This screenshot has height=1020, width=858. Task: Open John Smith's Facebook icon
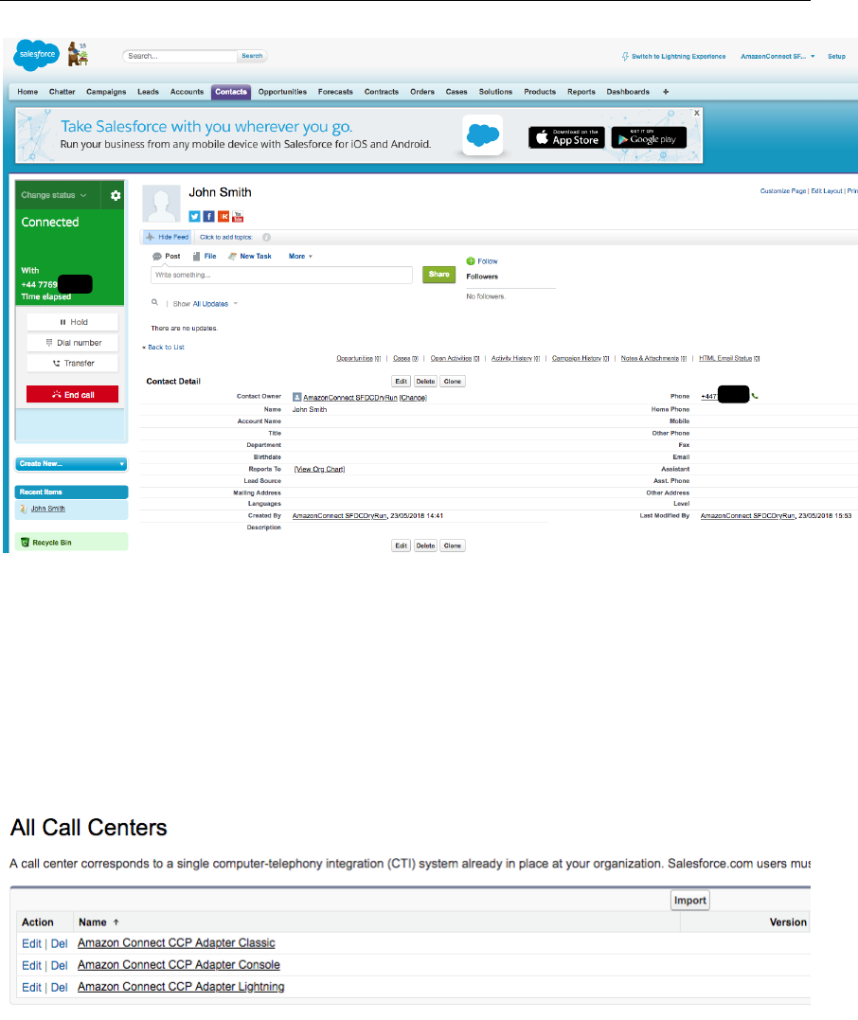(x=208, y=217)
